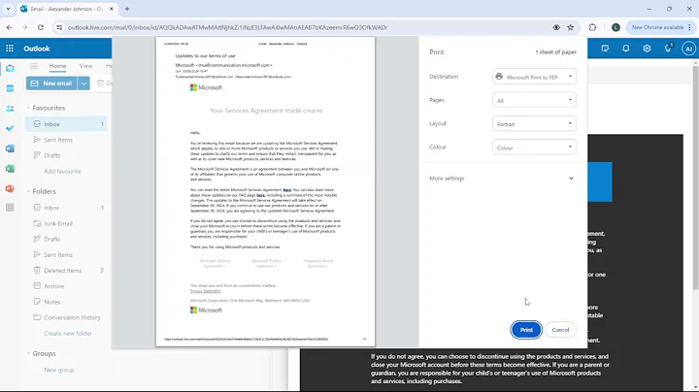Open a new Chrome tab

pyautogui.click(x=127, y=9)
